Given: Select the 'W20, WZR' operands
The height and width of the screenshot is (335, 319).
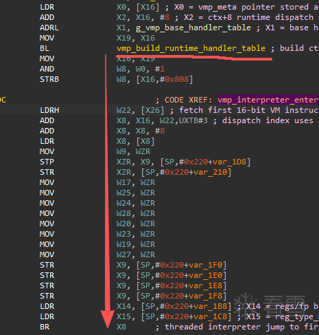Looking at the screenshot, I should [x=136, y=224].
